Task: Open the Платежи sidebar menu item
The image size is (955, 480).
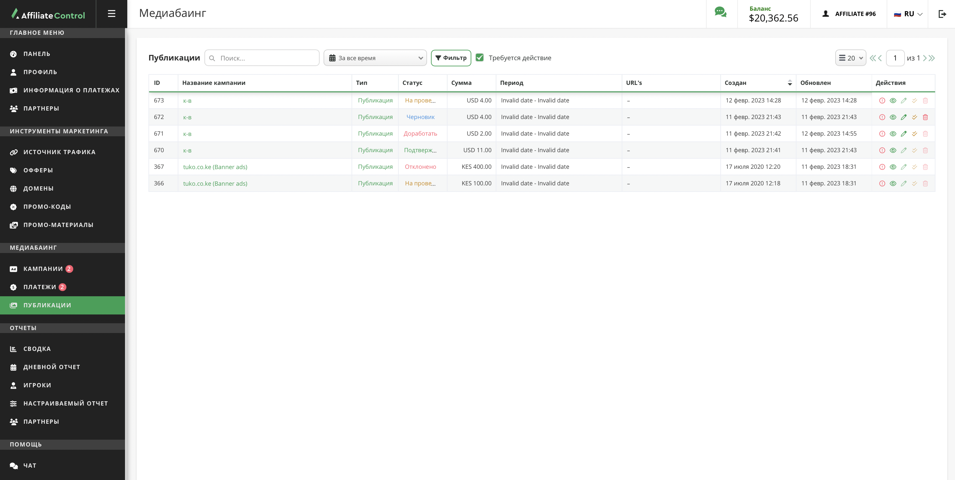Action: (x=40, y=287)
